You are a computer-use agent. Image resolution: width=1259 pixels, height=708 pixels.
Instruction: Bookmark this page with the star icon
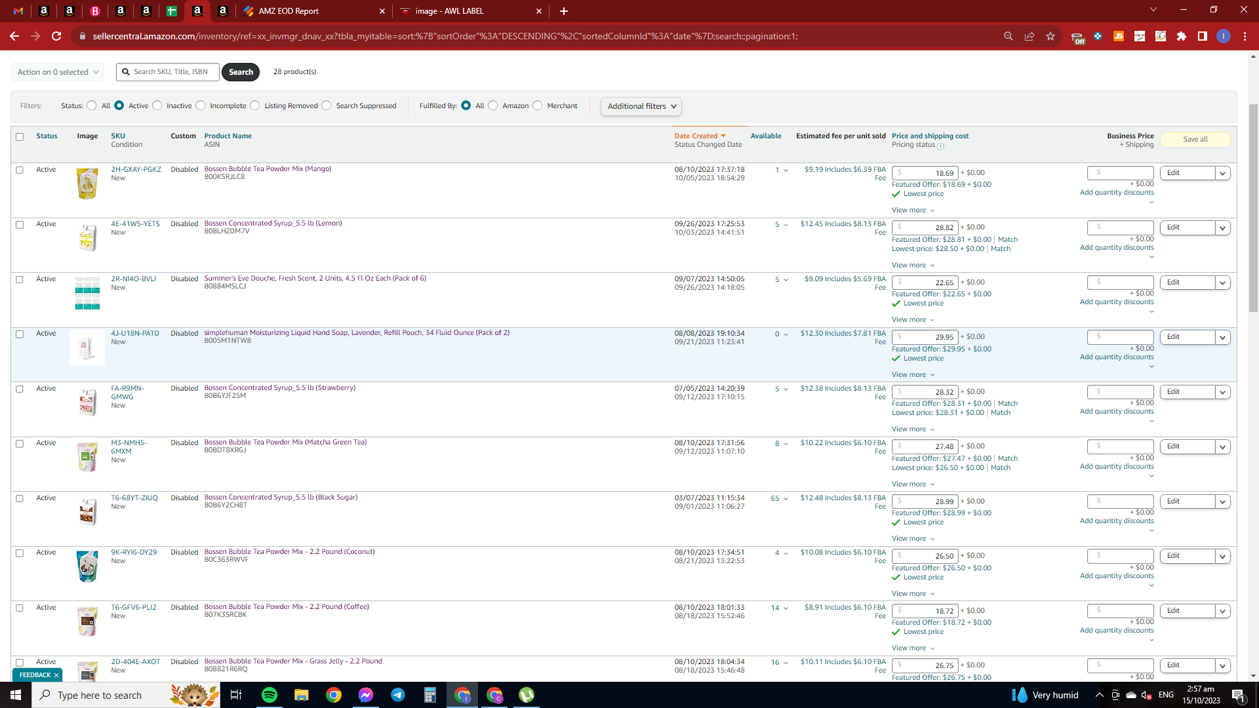1050,36
